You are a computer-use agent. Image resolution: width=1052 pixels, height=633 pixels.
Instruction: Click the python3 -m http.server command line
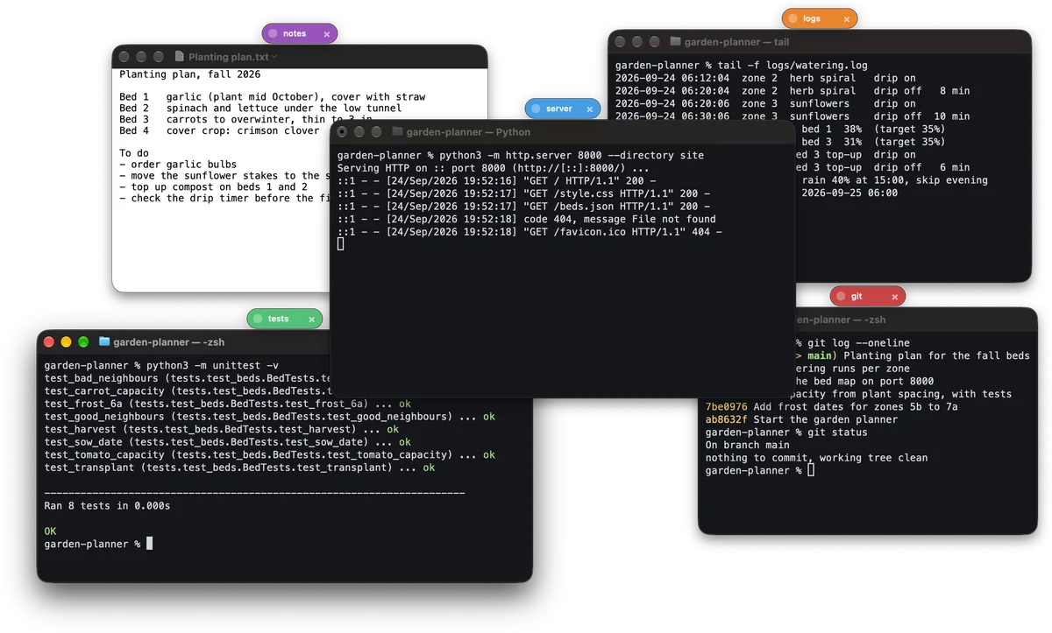pyautogui.click(x=521, y=156)
